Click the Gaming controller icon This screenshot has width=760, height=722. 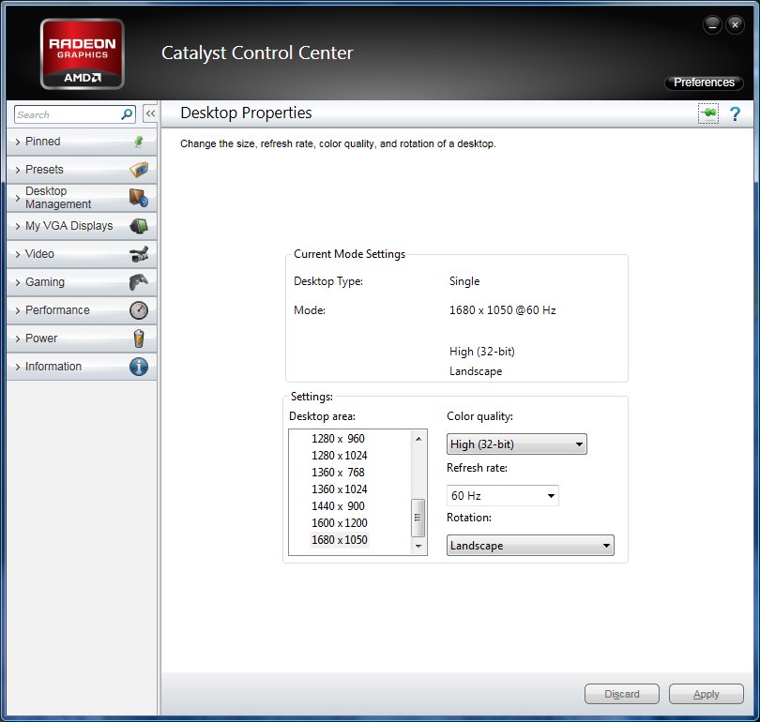coord(139,282)
